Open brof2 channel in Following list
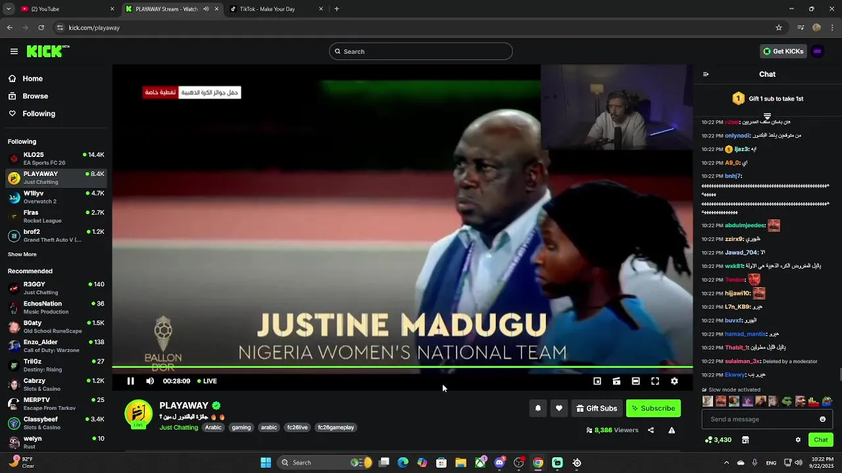Screen dimensions: 842x473 (x=56, y=236)
